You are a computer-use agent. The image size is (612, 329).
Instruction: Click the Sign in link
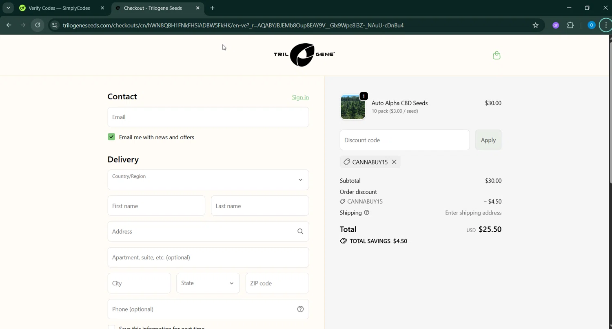tap(300, 97)
